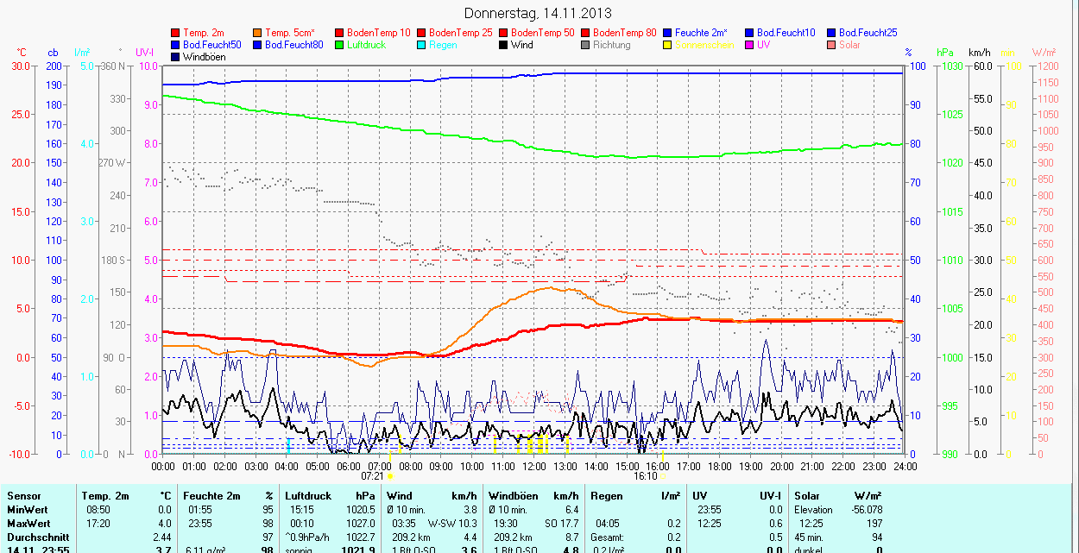Click the chart title Donnerstag, 14.11.2013
The width and height of the screenshot is (1079, 553).
tap(538, 13)
